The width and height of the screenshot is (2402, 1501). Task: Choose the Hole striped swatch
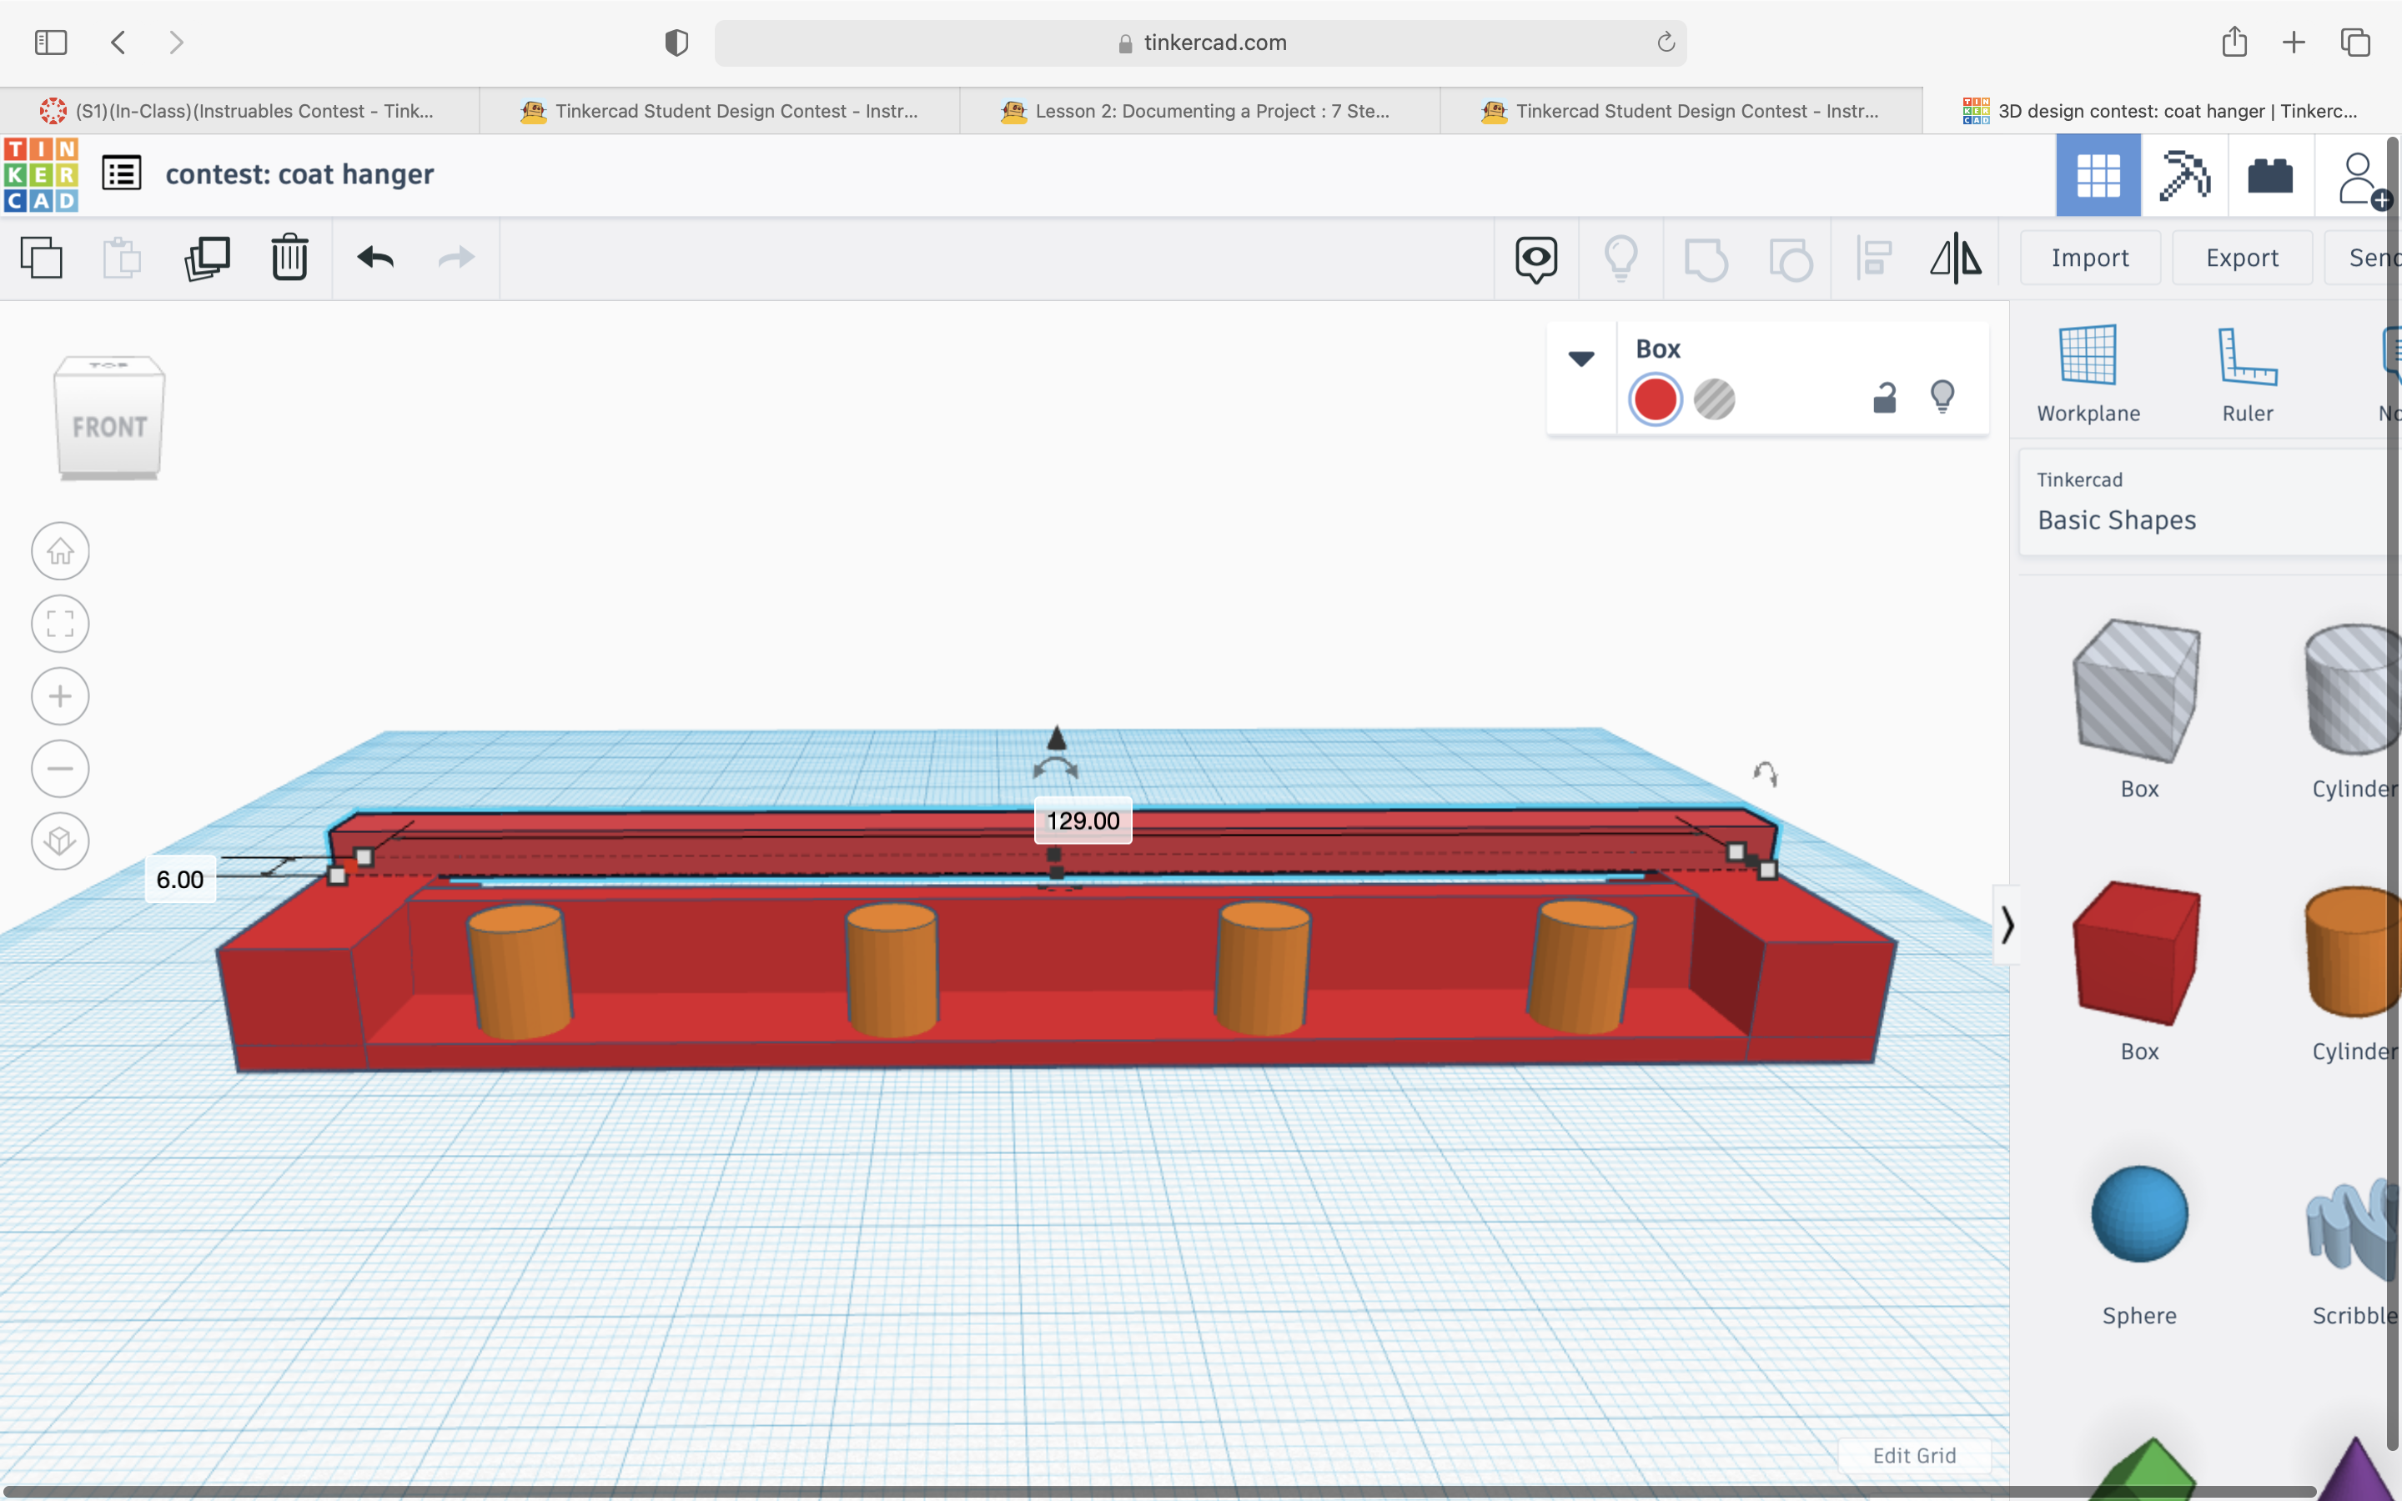coord(1714,399)
